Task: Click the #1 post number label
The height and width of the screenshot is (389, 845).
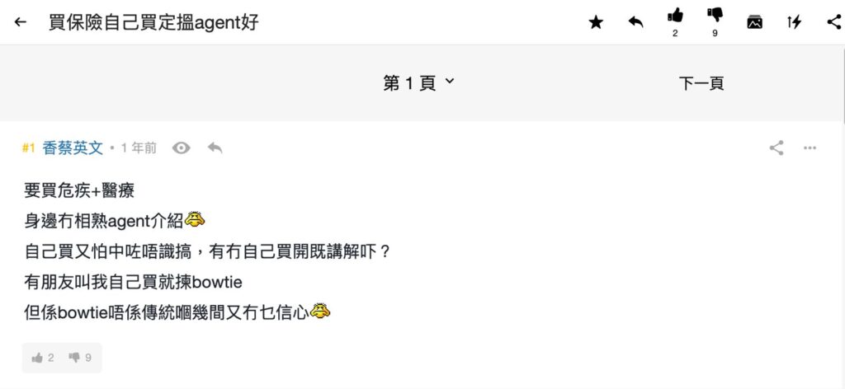Action: [x=29, y=148]
